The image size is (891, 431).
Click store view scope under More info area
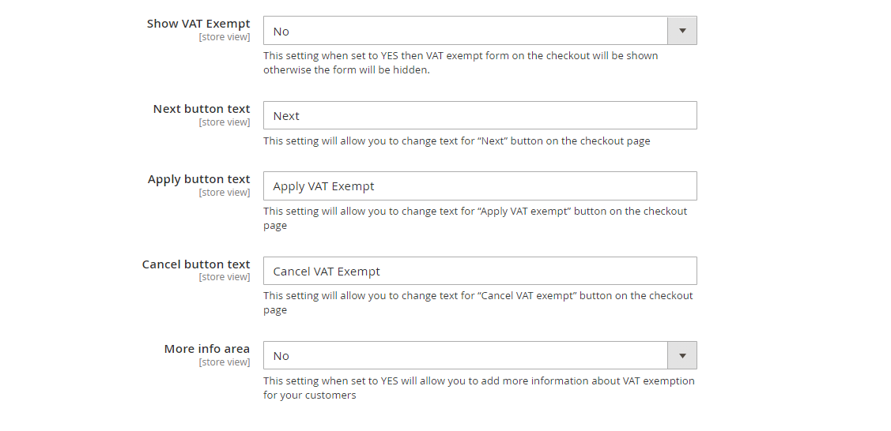coord(225,362)
